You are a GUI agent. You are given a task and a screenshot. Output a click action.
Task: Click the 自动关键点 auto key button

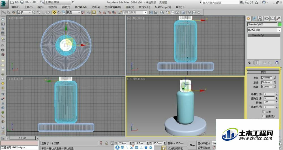coord(204,143)
